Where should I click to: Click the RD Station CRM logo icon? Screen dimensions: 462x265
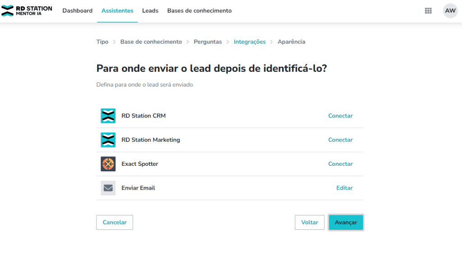click(x=108, y=116)
